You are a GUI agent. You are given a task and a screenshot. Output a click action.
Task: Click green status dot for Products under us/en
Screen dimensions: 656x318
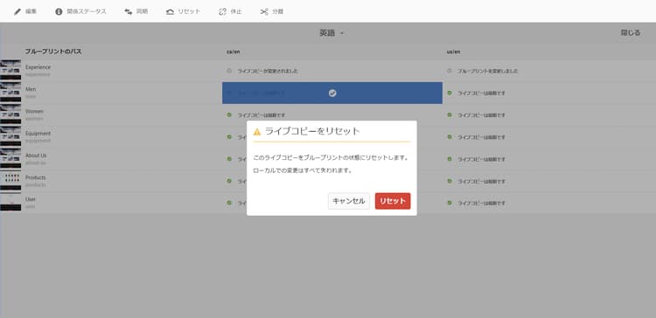coord(450,181)
